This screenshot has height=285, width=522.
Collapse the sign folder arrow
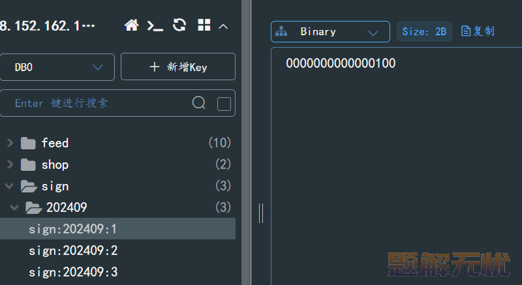(x=9, y=186)
